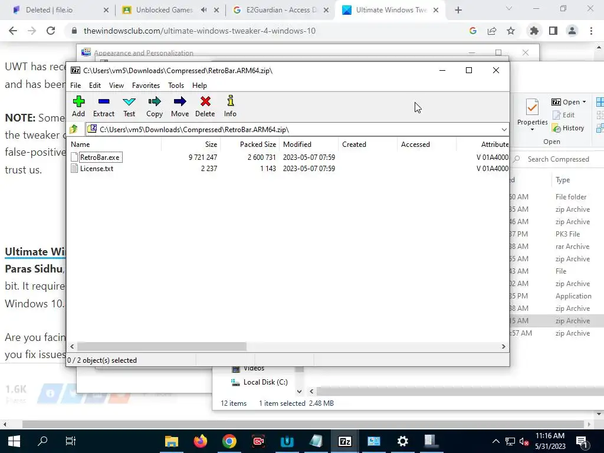Extract files using the Extract icon

click(104, 106)
